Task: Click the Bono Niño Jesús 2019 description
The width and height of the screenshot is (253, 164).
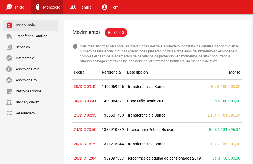Action: (146, 101)
